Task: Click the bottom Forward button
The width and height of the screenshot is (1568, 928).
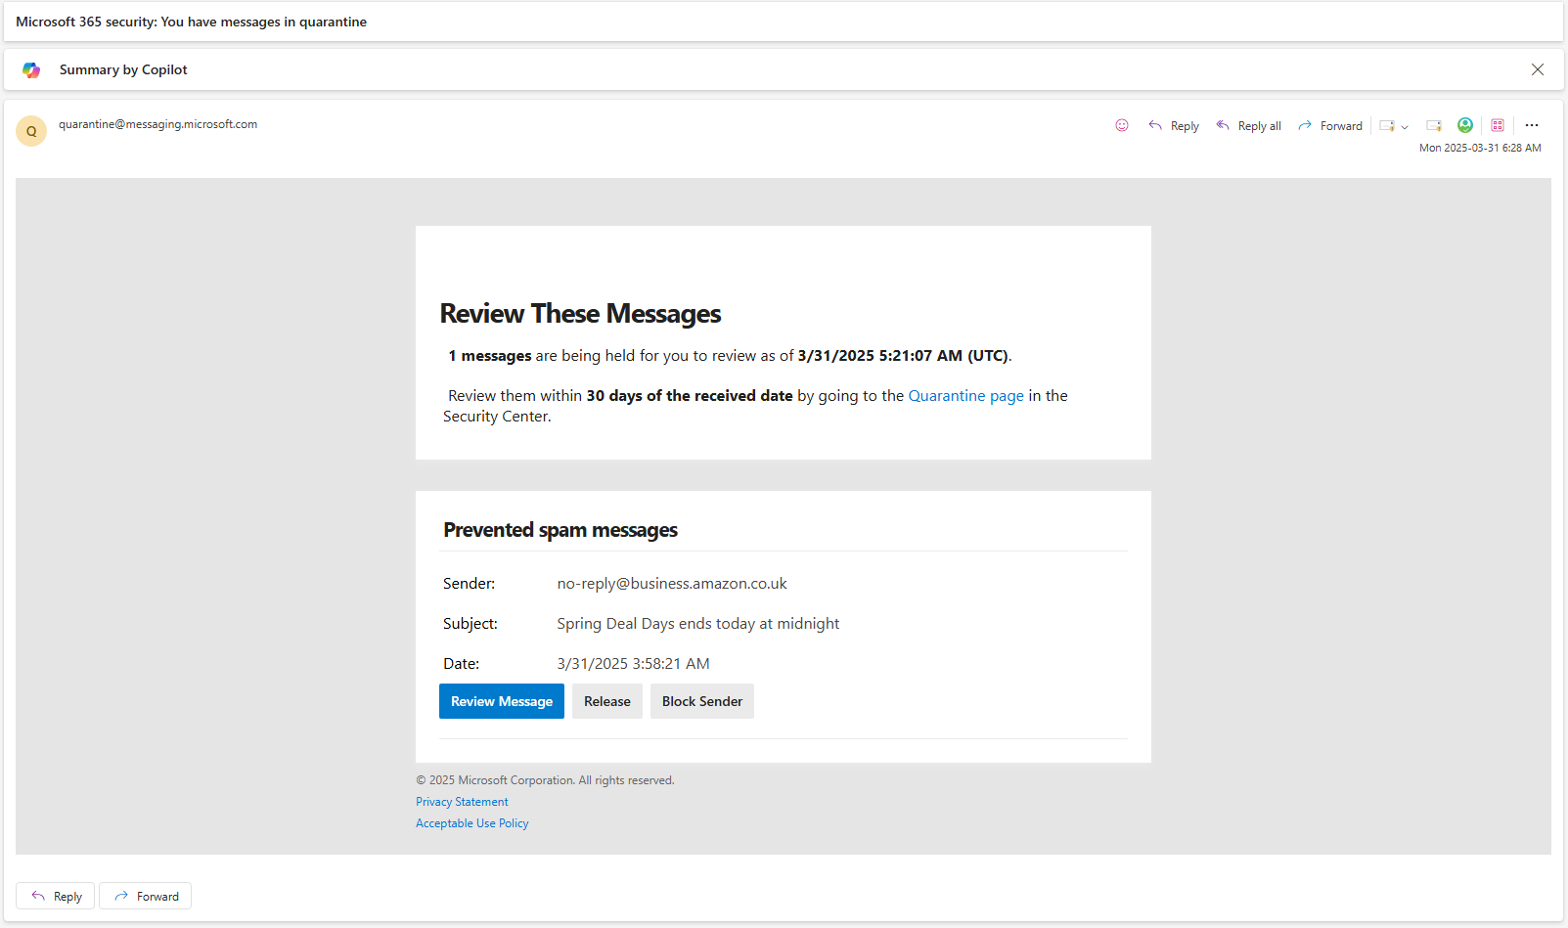Action: (146, 896)
